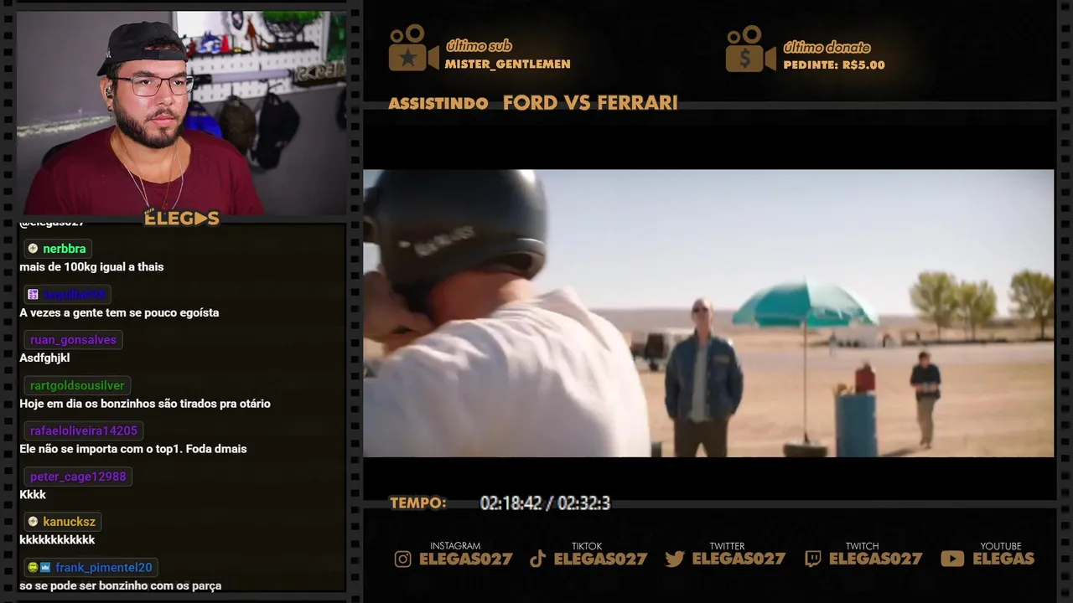Click the Instagram ELEGAS027 handle text
Viewport: 1073px width, 603px height.
click(x=466, y=559)
